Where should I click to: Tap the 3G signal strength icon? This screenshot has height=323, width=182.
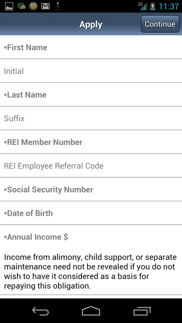click(143, 6)
